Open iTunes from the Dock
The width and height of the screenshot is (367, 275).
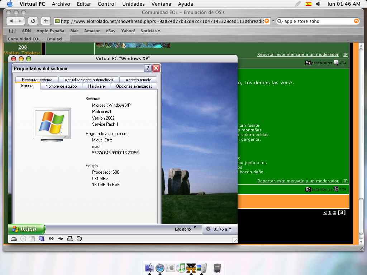click(x=181, y=268)
